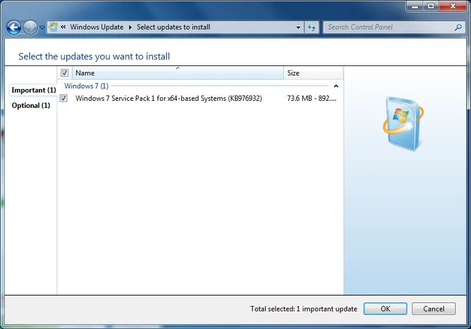Click the greyed Forward arrow button
The width and height of the screenshot is (471, 329).
point(30,27)
